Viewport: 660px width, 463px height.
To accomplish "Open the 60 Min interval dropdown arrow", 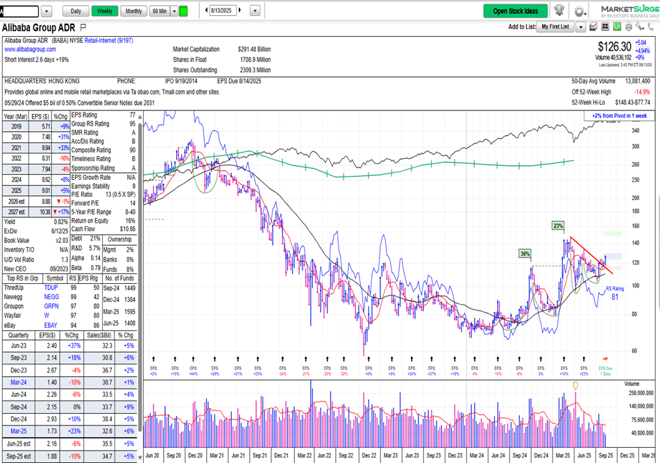I will point(173,11).
